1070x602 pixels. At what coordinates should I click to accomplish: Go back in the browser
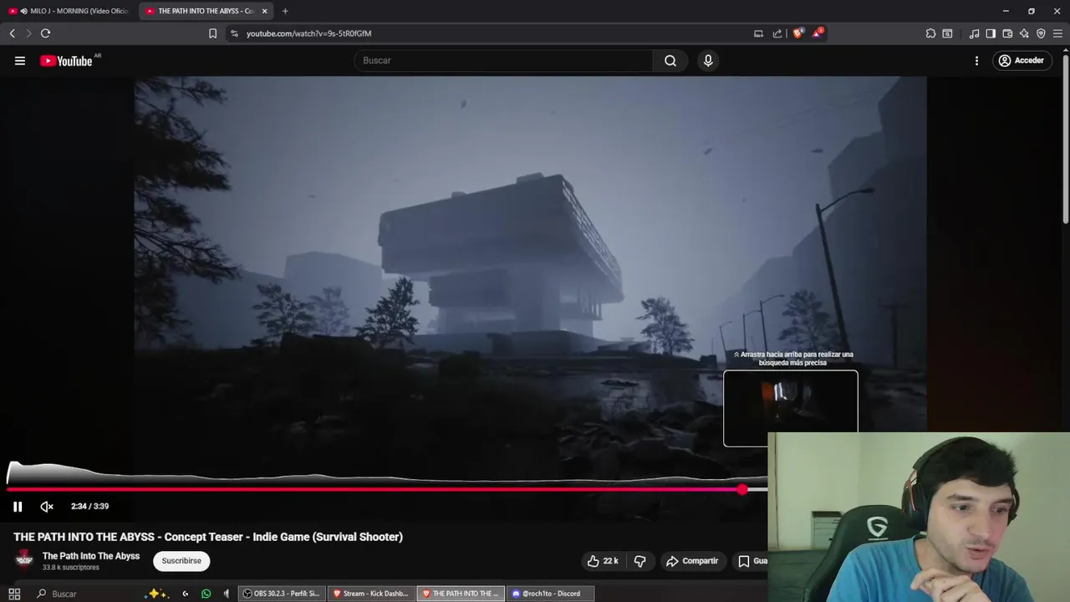pos(12,33)
